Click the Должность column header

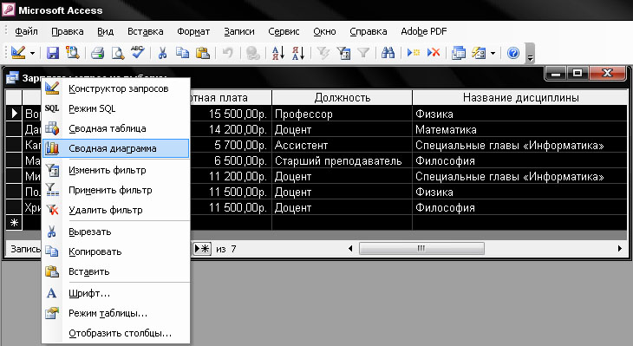(342, 98)
